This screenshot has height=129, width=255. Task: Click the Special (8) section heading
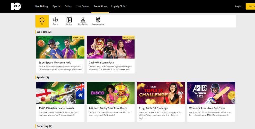[43, 77]
